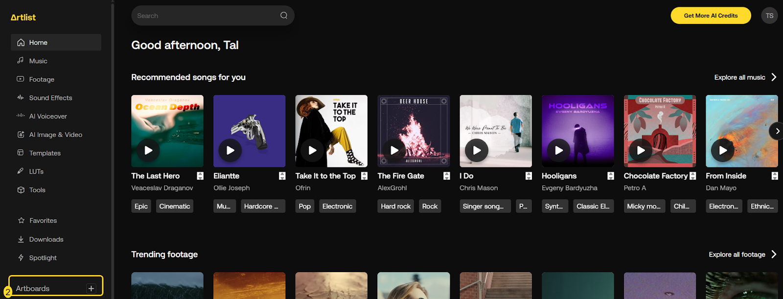Open the LUTs sidebar item
The image size is (783, 299).
tap(36, 172)
